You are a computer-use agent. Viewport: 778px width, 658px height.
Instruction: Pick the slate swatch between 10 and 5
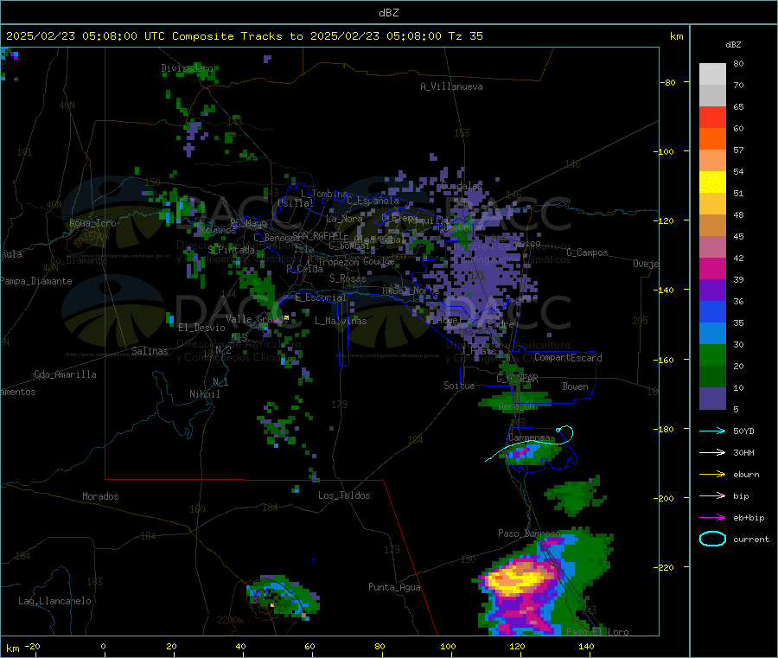(712, 398)
